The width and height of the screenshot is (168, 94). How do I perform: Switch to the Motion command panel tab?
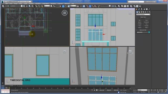(x=144, y=9)
